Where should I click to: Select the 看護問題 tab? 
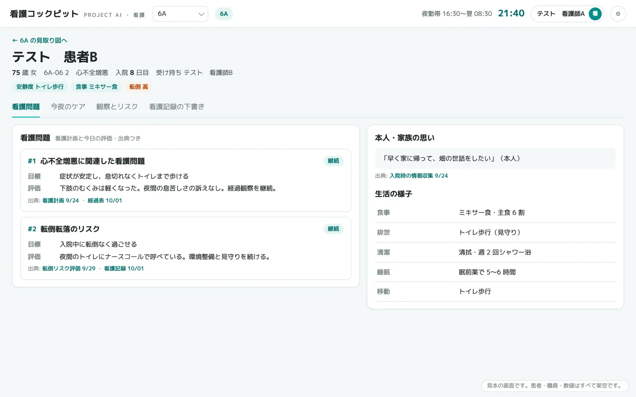click(26, 107)
